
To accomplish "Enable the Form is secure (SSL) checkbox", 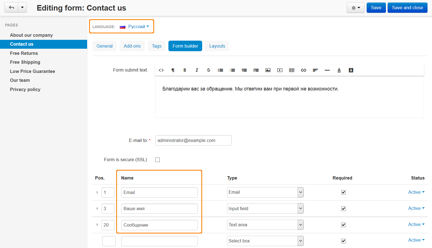I will tap(157, 160).
